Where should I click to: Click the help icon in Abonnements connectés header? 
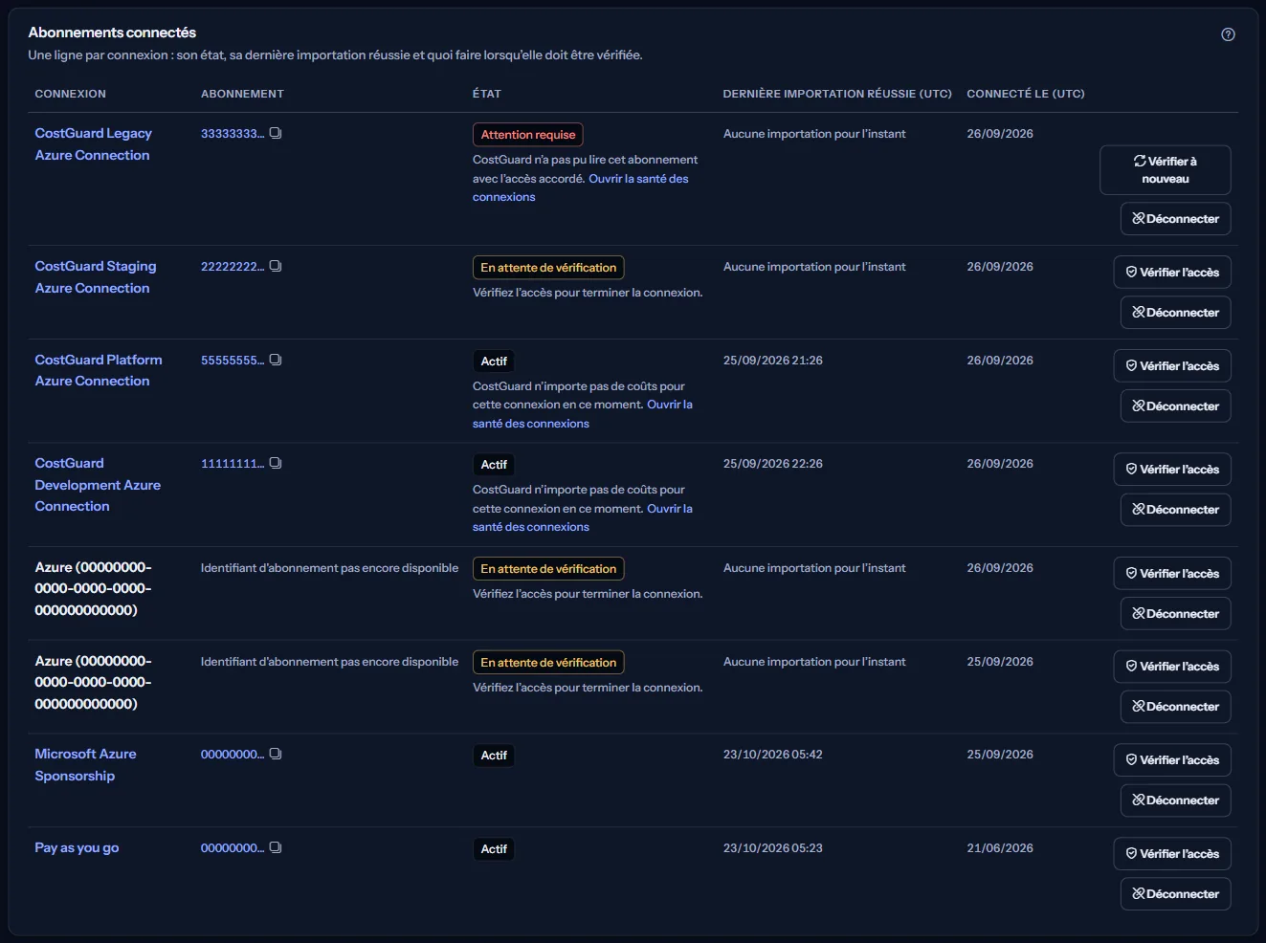point(1228,34)
